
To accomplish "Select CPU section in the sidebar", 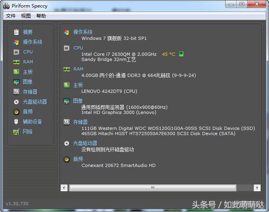I will 28,52.
